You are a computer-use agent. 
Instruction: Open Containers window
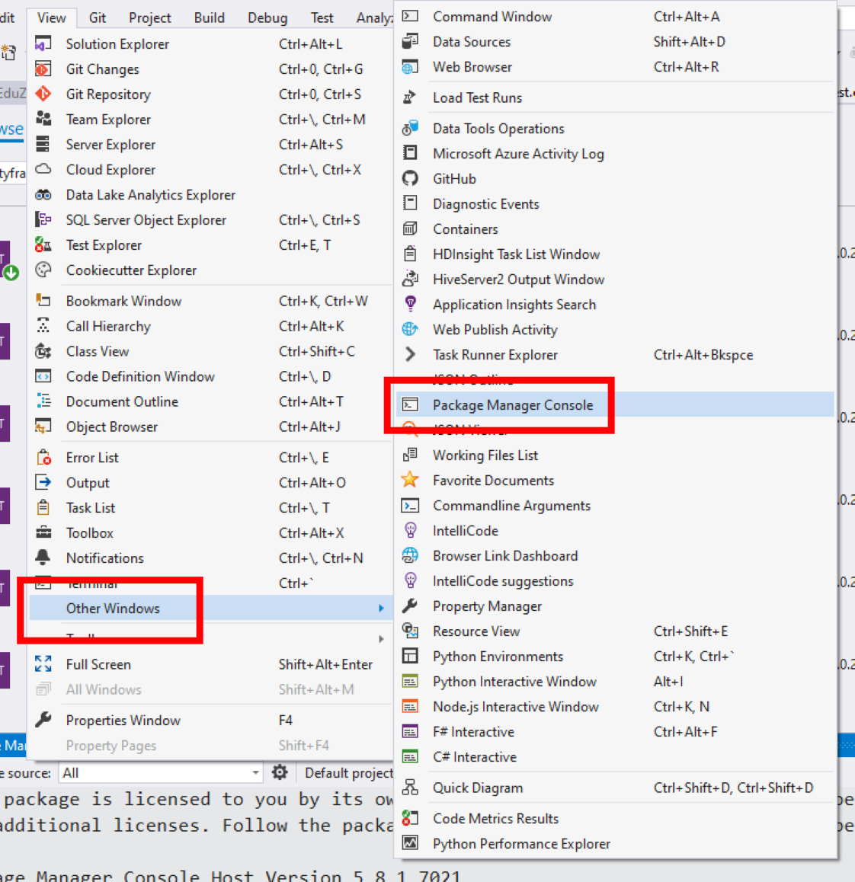coord(615,229)
